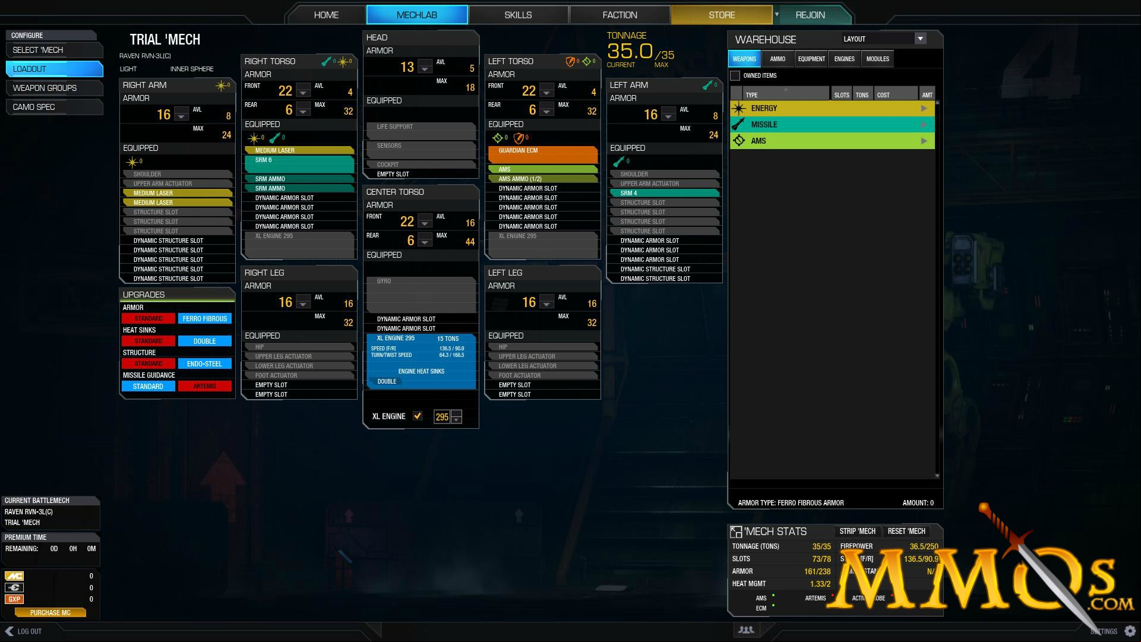Open Select 'Mech in Configure menu
The width and height of the screenshot is (1141, 642).
tap(54, 50)
